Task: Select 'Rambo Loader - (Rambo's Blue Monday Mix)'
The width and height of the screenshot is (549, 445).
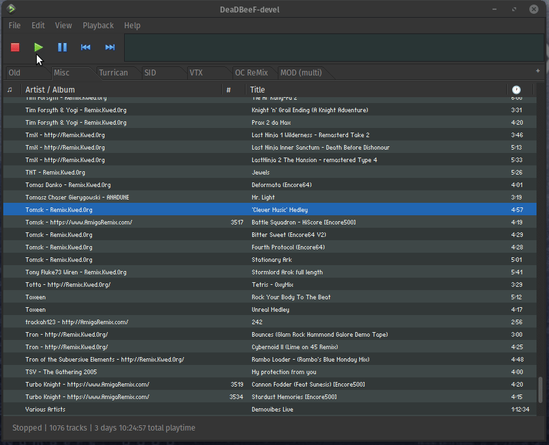Action: [x=270, y=359]
